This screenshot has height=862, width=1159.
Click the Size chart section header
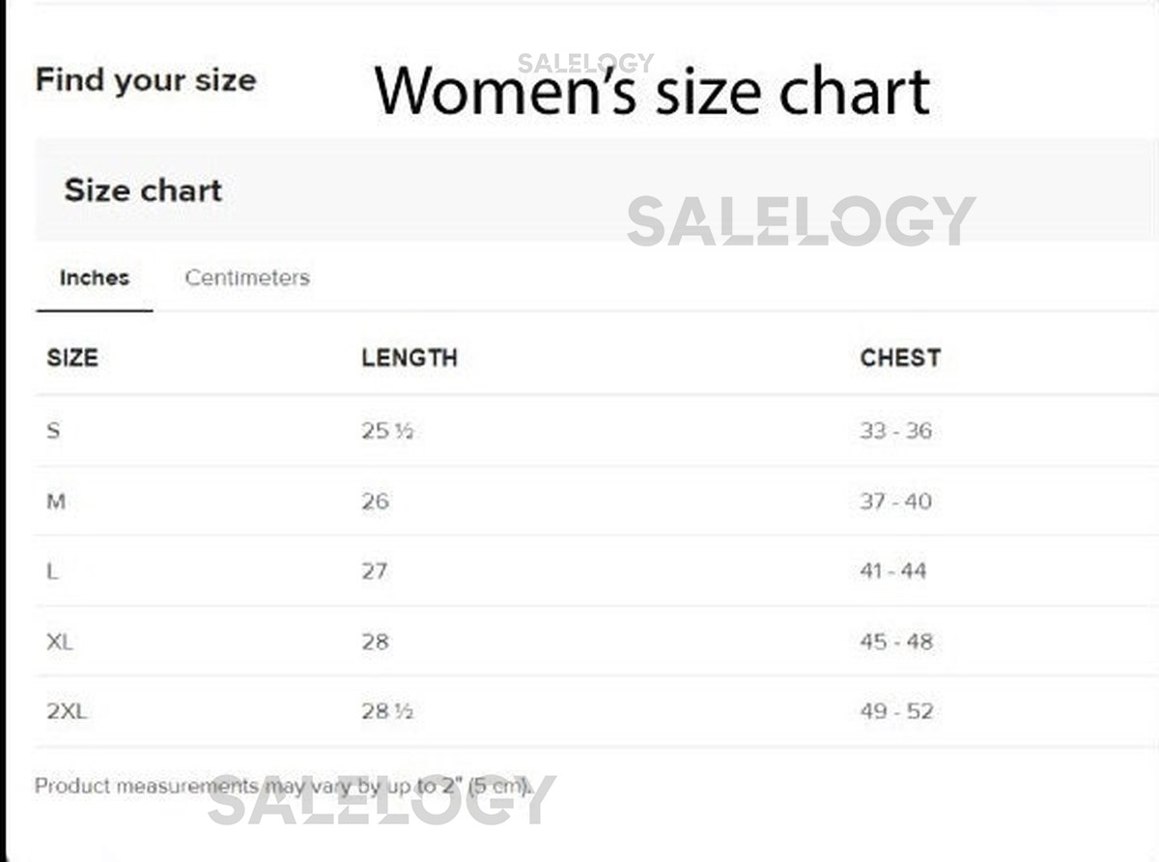coord(143,190)
